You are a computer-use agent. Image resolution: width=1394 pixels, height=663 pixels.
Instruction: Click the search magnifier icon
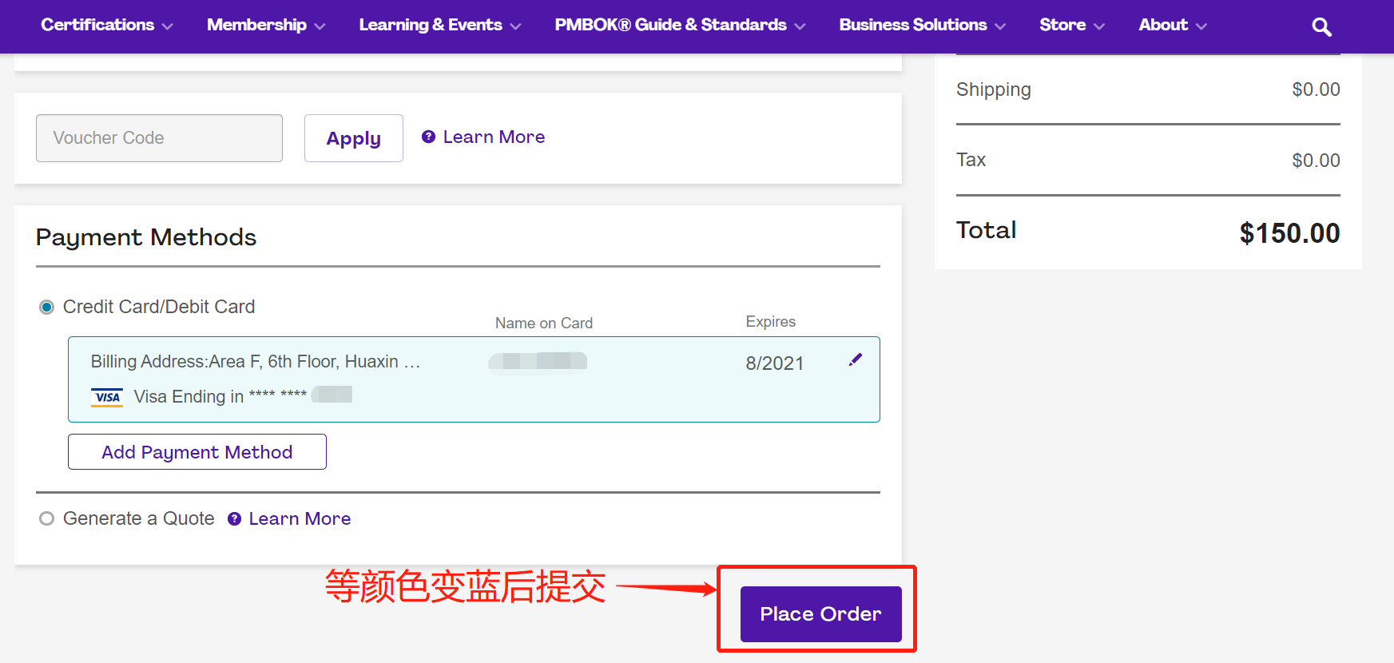[x=1321, y=27]
